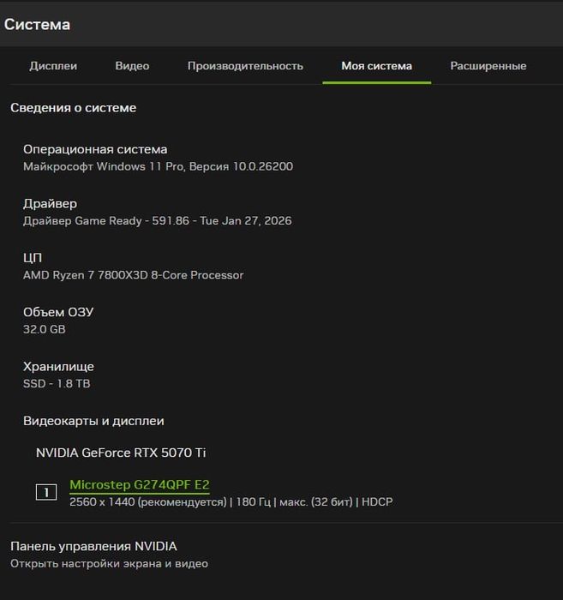Click Открыть настройки экрана и видео

[x=109, y=564]
